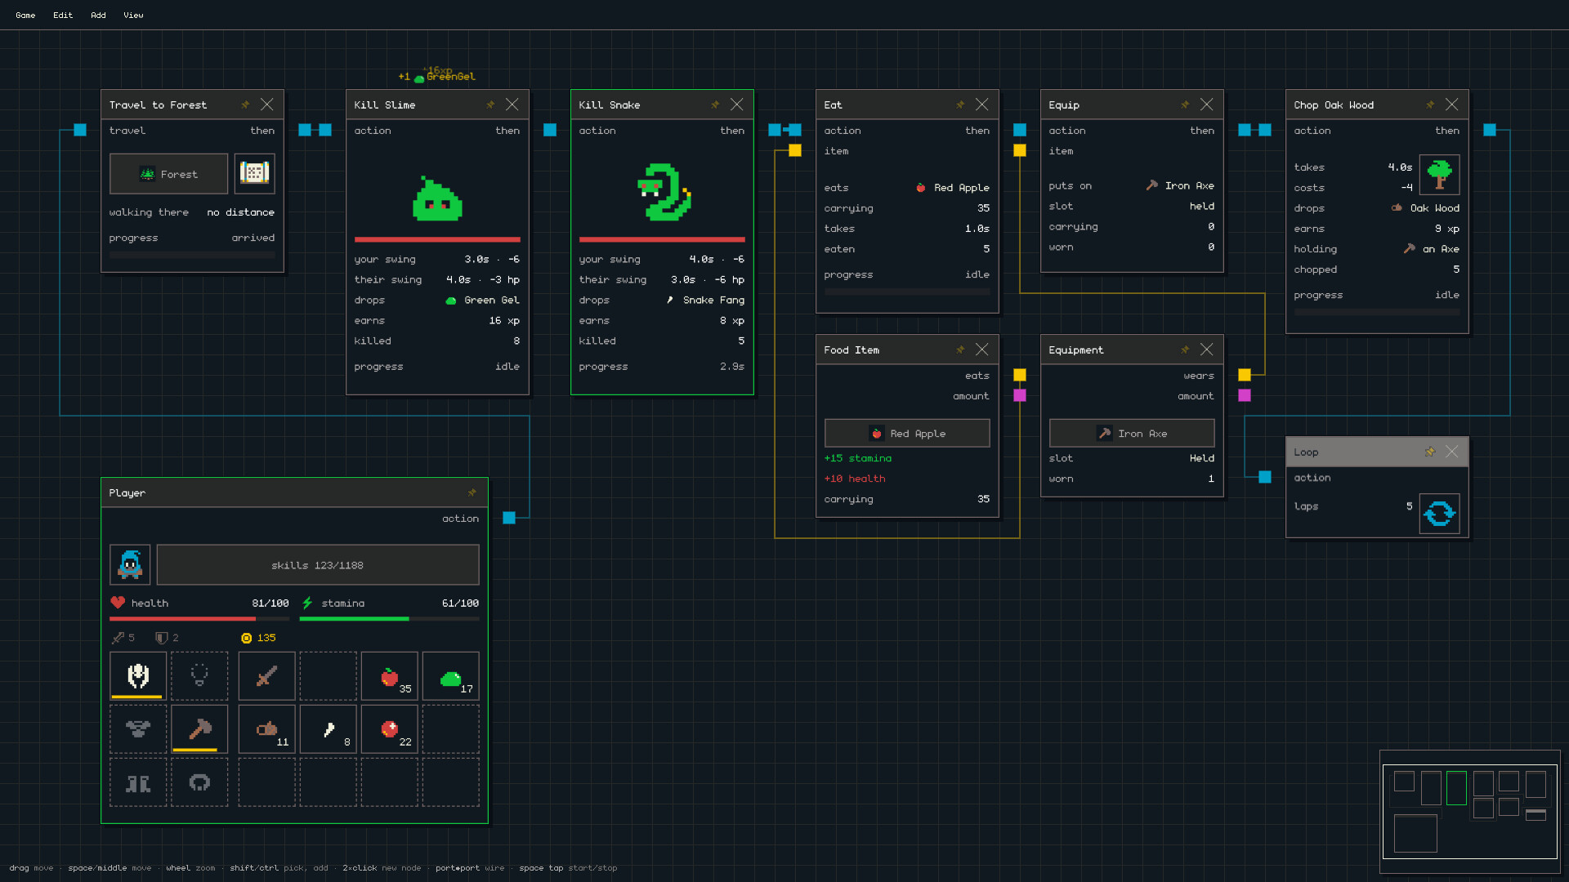This screenshot has height=882, width=1569.
Task: Click the gold coin icon showing 135
Action: click(x=246, y=638)
